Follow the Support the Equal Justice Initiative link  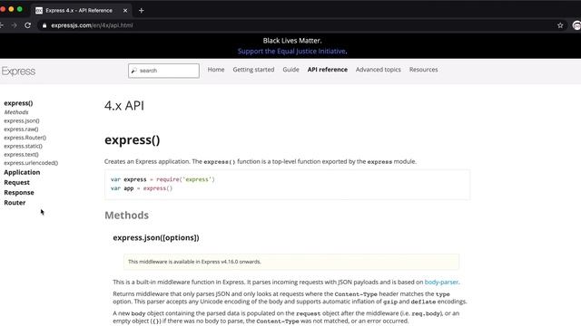pyautogui.click(x=291, y=51)
